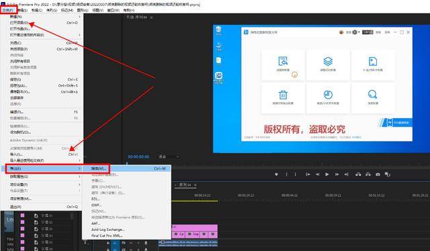This screenshot has width=430, height=251.
Task: Choose 媒体(M)... Ctrl+M export entry
Action: [x=127, y=168]
